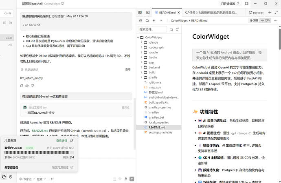Open the terminal panel icon
Viewport: 281px width, 183px height.
pos(148,13)
